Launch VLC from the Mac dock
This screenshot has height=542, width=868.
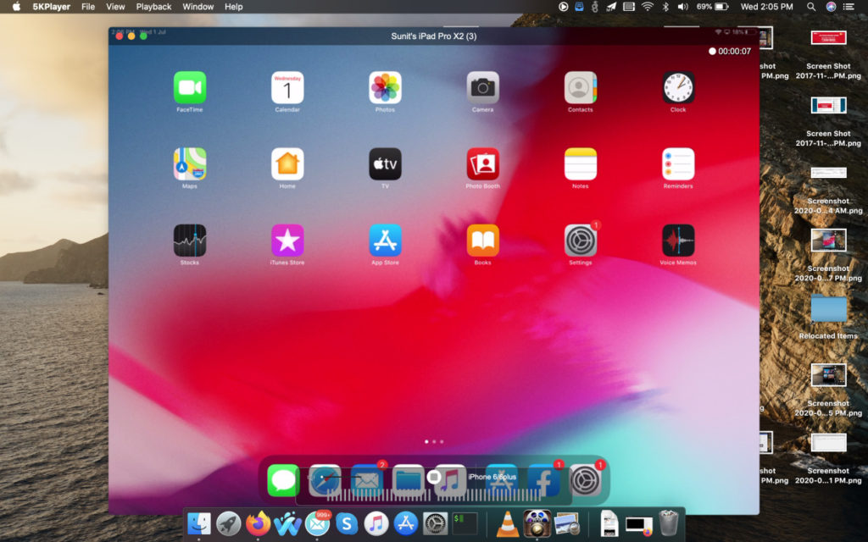(x=507, y=523)
